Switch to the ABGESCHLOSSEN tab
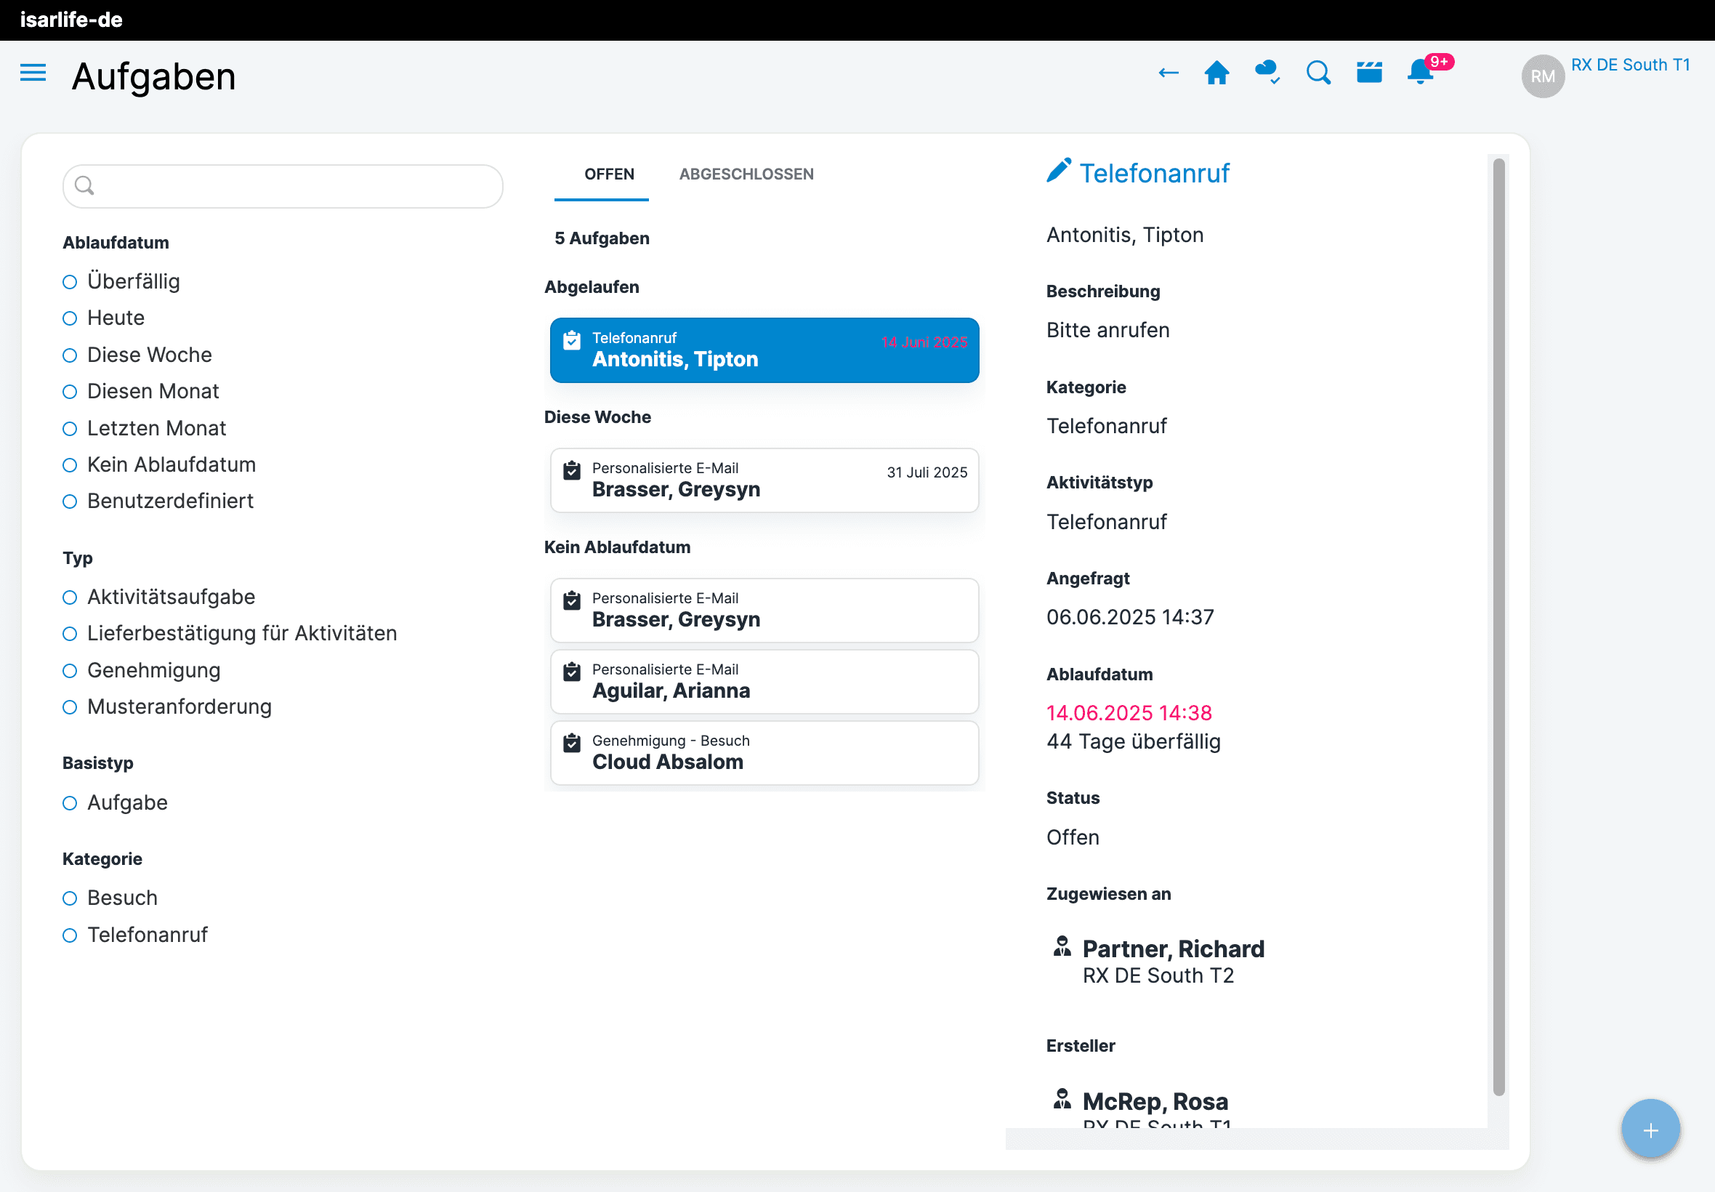 (x=746, y=174)
